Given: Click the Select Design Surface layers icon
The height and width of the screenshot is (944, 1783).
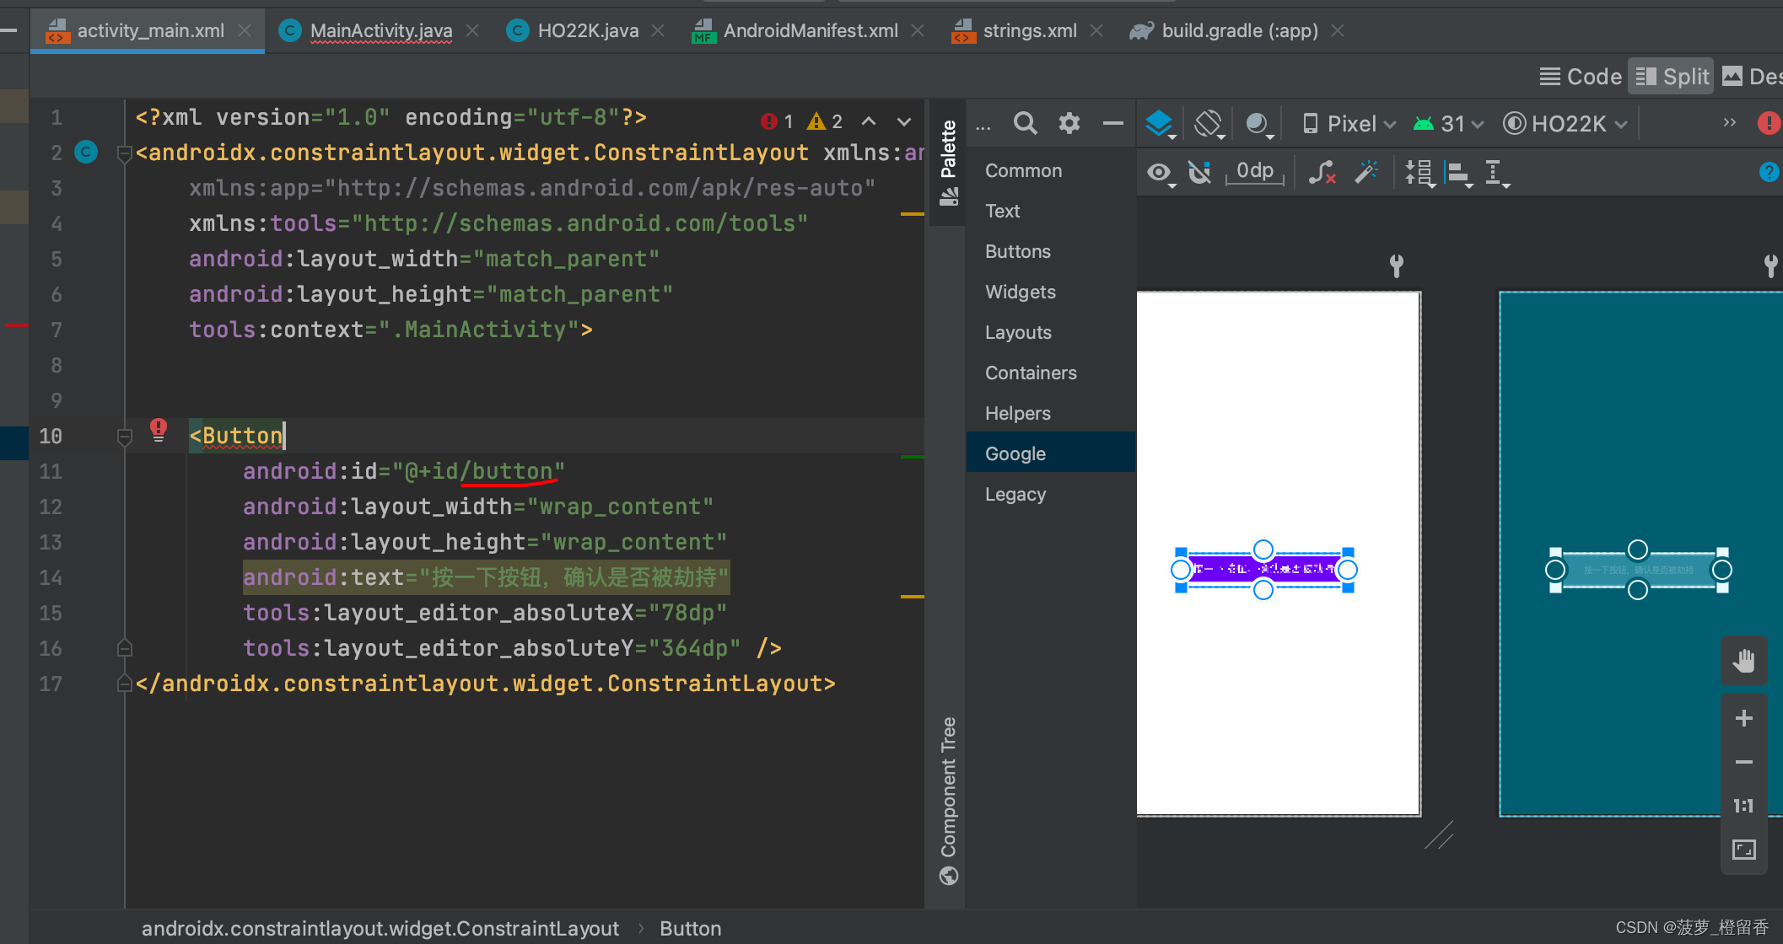Looking at the screenshot, I should (1160, 124).
